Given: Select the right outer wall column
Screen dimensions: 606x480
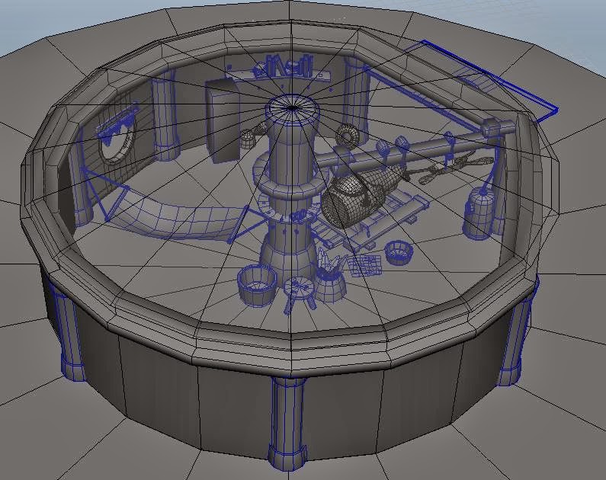Looking at the screenshot, I should [518, 334].
